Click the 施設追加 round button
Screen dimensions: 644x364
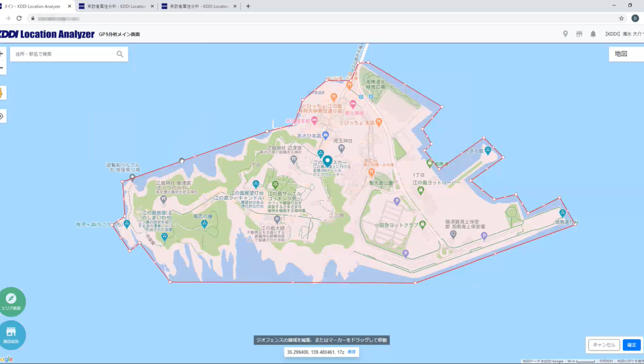click(x=12, y=335)
